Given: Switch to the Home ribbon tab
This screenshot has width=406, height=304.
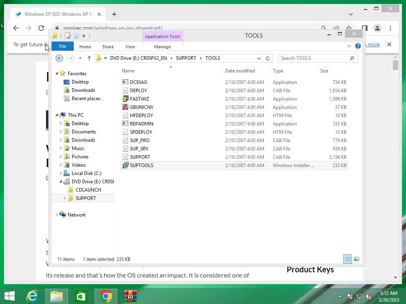Looking at the screenshot, I should click(85, 47).
